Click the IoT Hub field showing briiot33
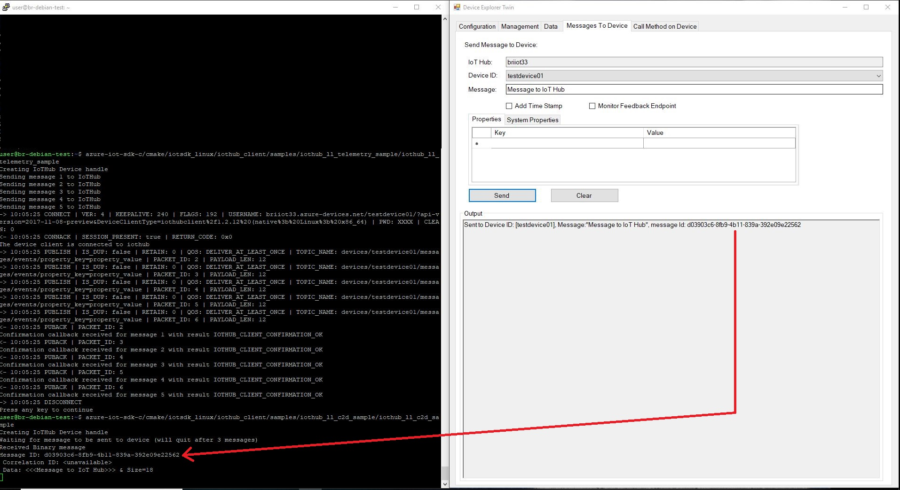Screen dimensions: 900x490 (x=694, y=62)
